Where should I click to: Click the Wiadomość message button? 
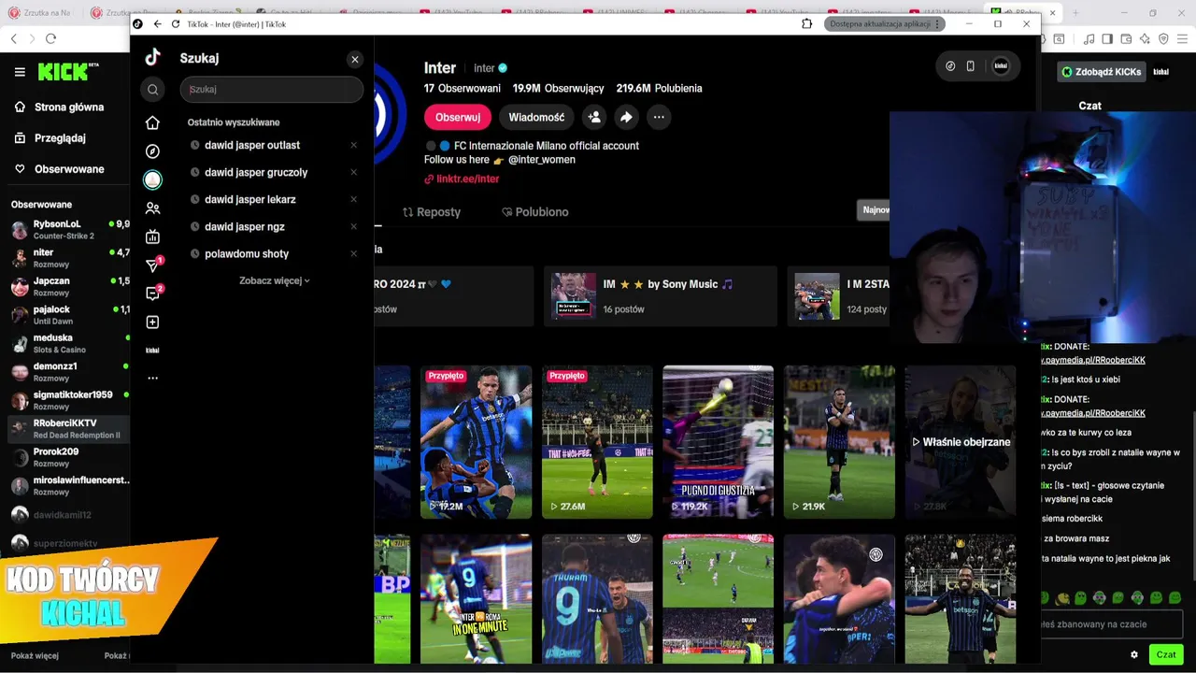point(536,117)
